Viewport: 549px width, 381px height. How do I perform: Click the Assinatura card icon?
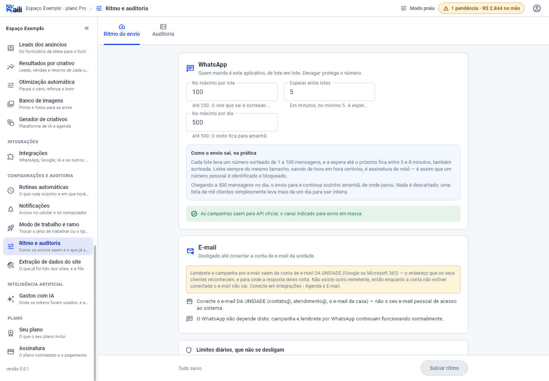tap(11, 351)
